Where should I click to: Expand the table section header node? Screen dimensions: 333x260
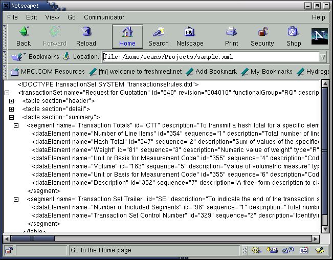coord(11,101)
